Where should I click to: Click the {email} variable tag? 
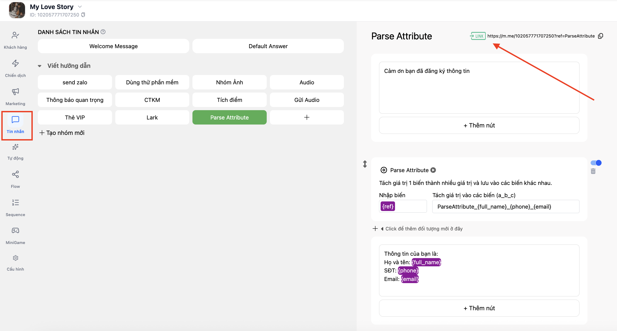410,279
